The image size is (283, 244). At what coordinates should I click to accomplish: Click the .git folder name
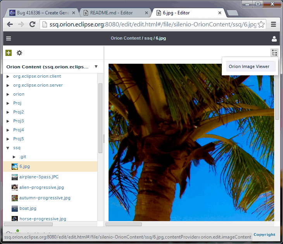[x=23, y=157]
